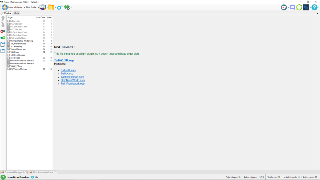Sort by the Index column header
The width and height of the screenshot is (320, 180).
point(49,18)
